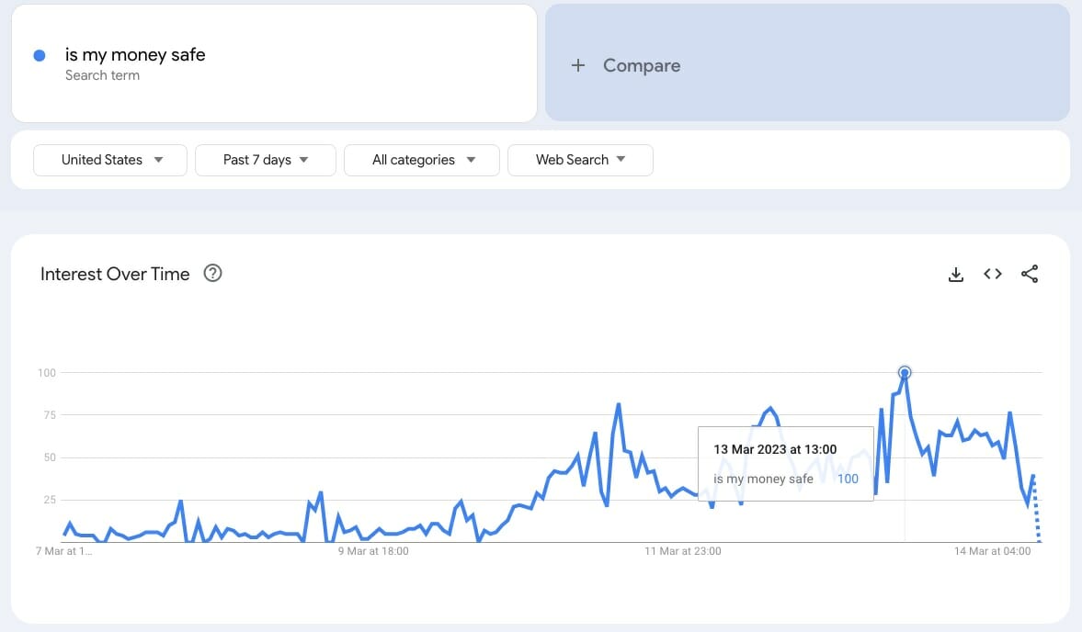Viewport: 1082px width, 632px height.
Task: Change the Web Search type dropdown
Action: [580, 160]
